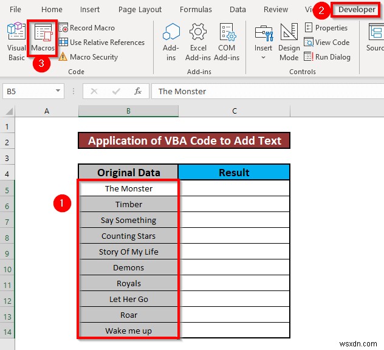Click the Insert Function fx icon

pos(138,91)
